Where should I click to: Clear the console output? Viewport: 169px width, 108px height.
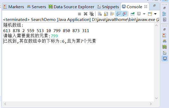pyautogui.click(x=100, y=14)
